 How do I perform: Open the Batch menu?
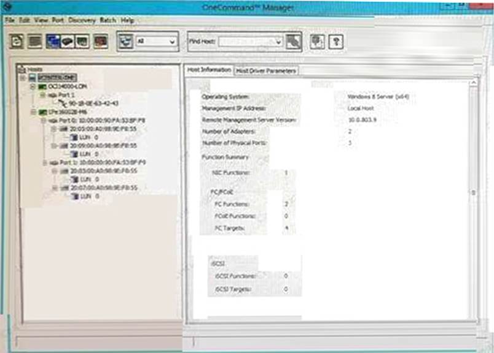(108, 20)
